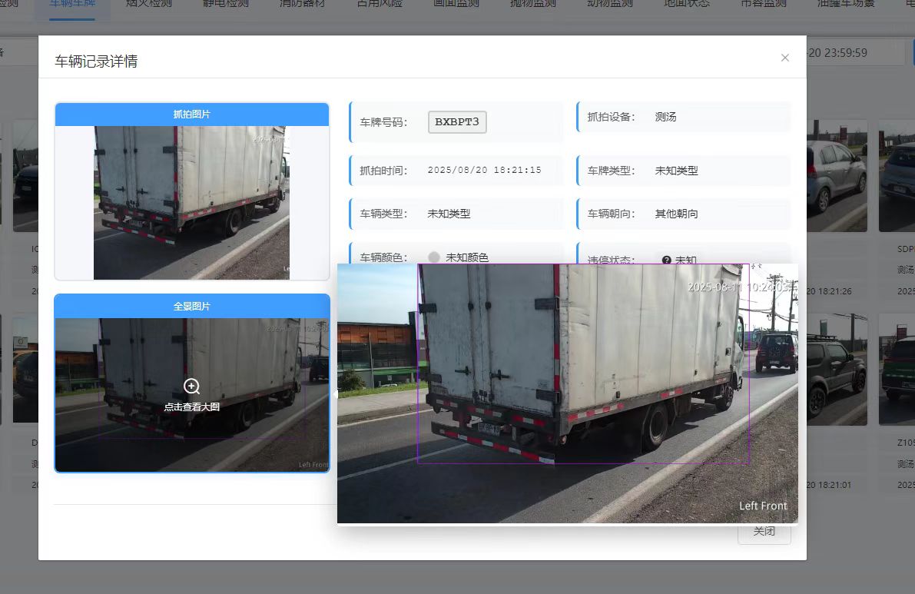Click the 车牌号码 field label
Screen dimensions: 915x594
(383, 122)
